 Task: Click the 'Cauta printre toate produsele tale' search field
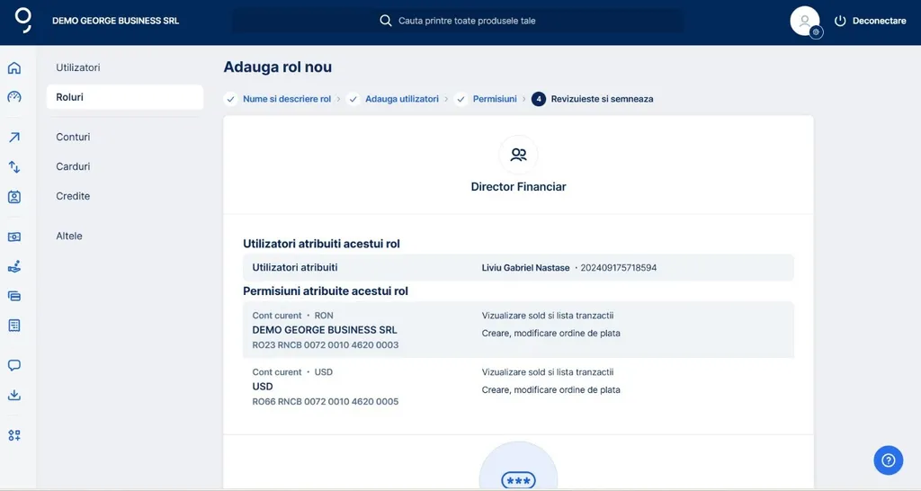pos(466,21)
